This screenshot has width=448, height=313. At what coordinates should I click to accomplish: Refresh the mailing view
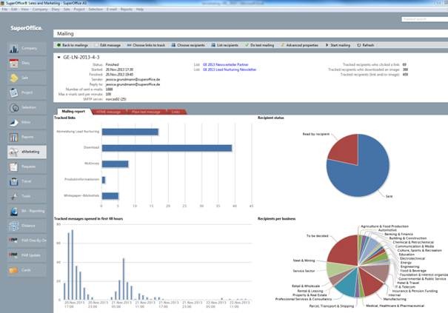365,45
